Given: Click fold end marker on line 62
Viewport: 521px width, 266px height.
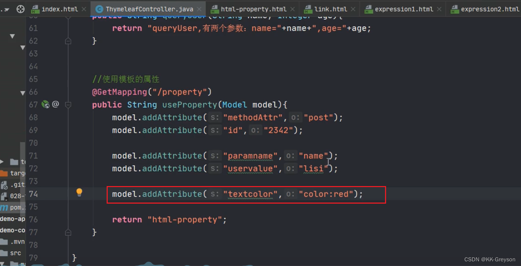Looking at the screenshot, I should (68, 41).
